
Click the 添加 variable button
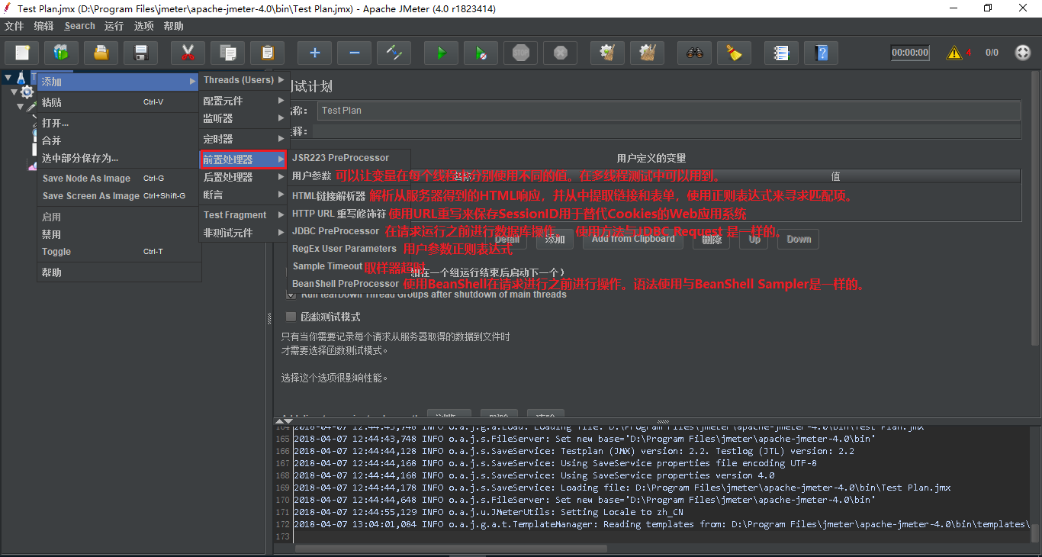tap(555, 240)
